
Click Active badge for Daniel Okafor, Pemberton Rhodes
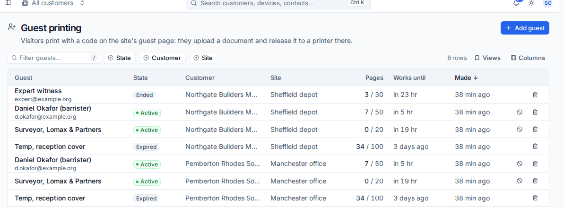tap(147, 164)
